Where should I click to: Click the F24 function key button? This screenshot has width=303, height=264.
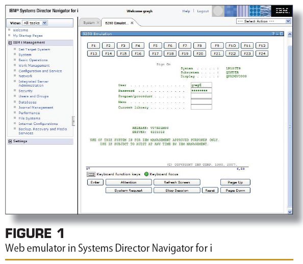click(262, 54)
